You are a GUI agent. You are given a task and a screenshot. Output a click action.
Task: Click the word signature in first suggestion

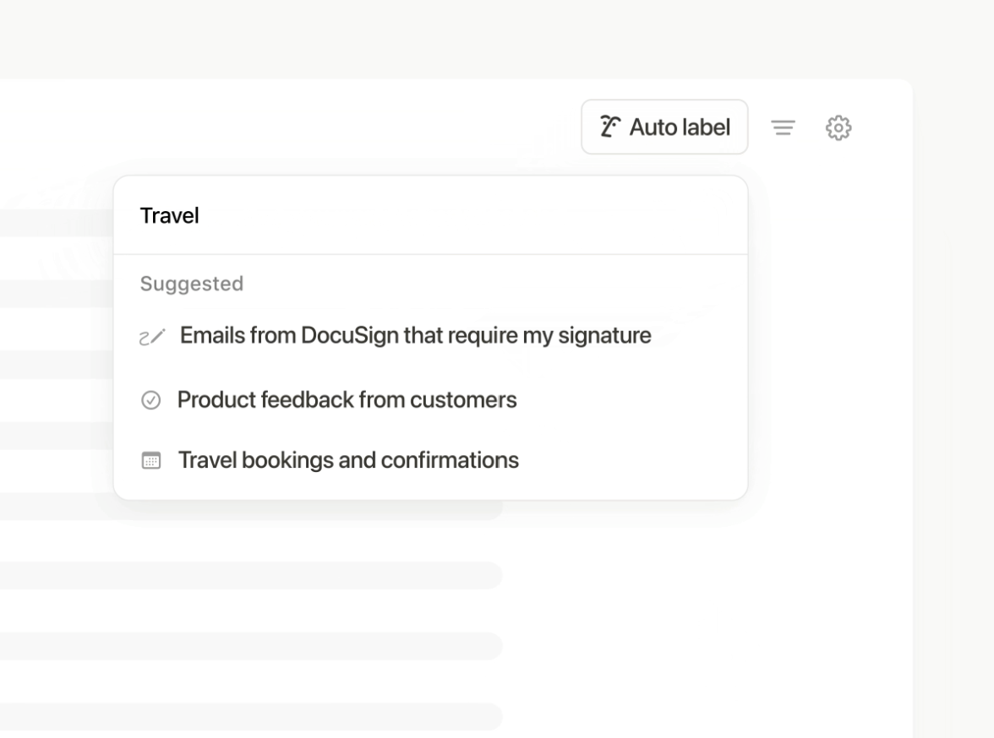tap(604, 335)
